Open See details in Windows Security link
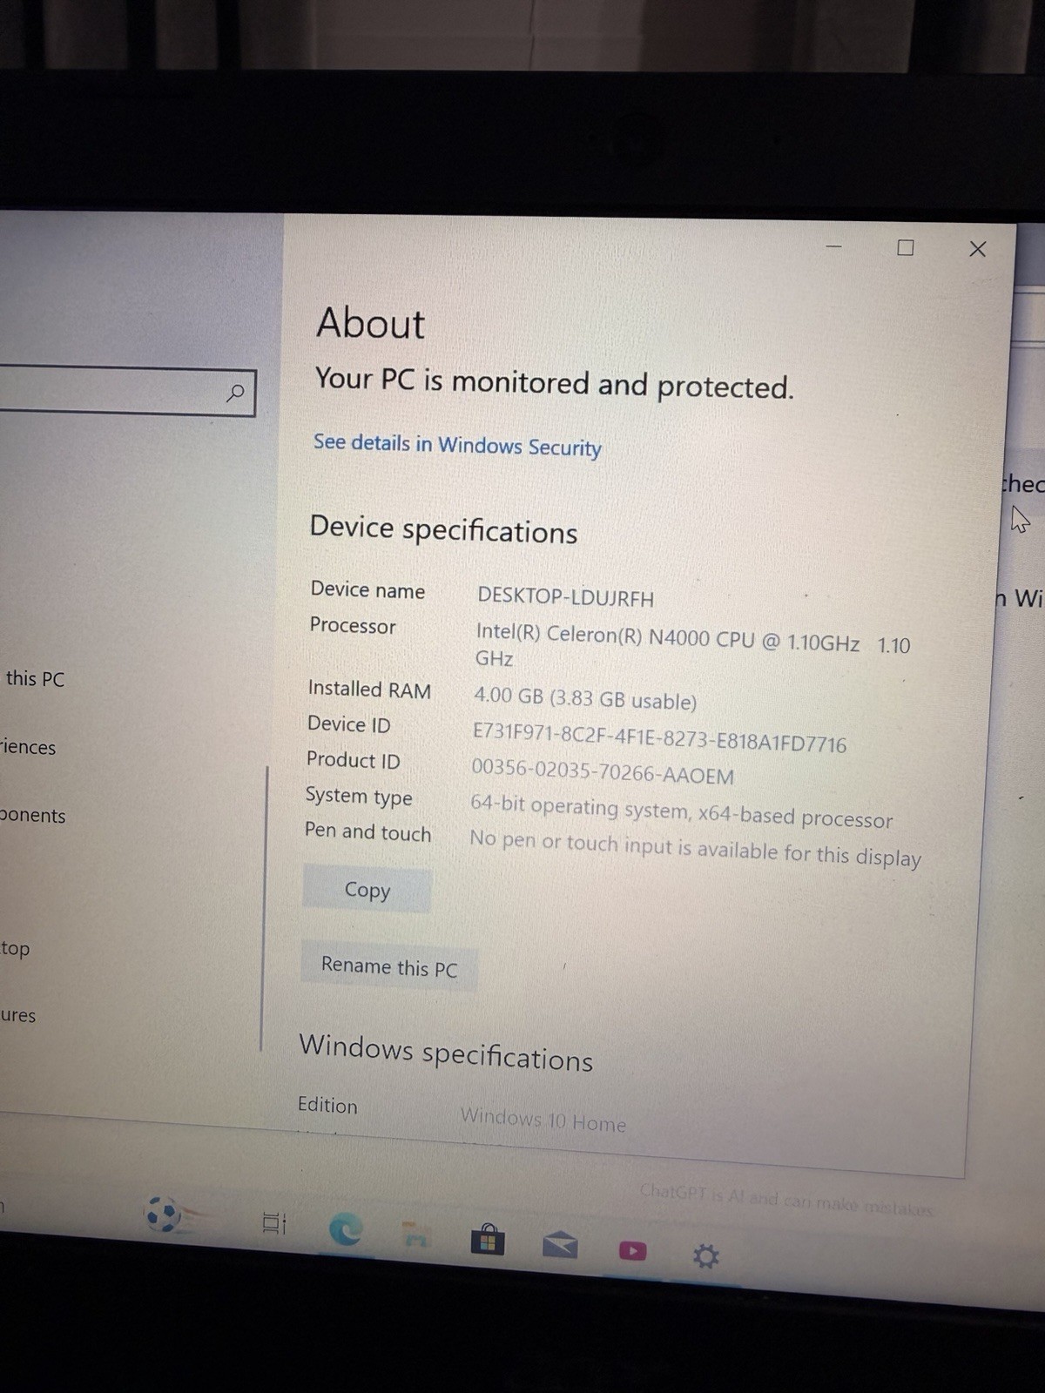 point(457,445)
